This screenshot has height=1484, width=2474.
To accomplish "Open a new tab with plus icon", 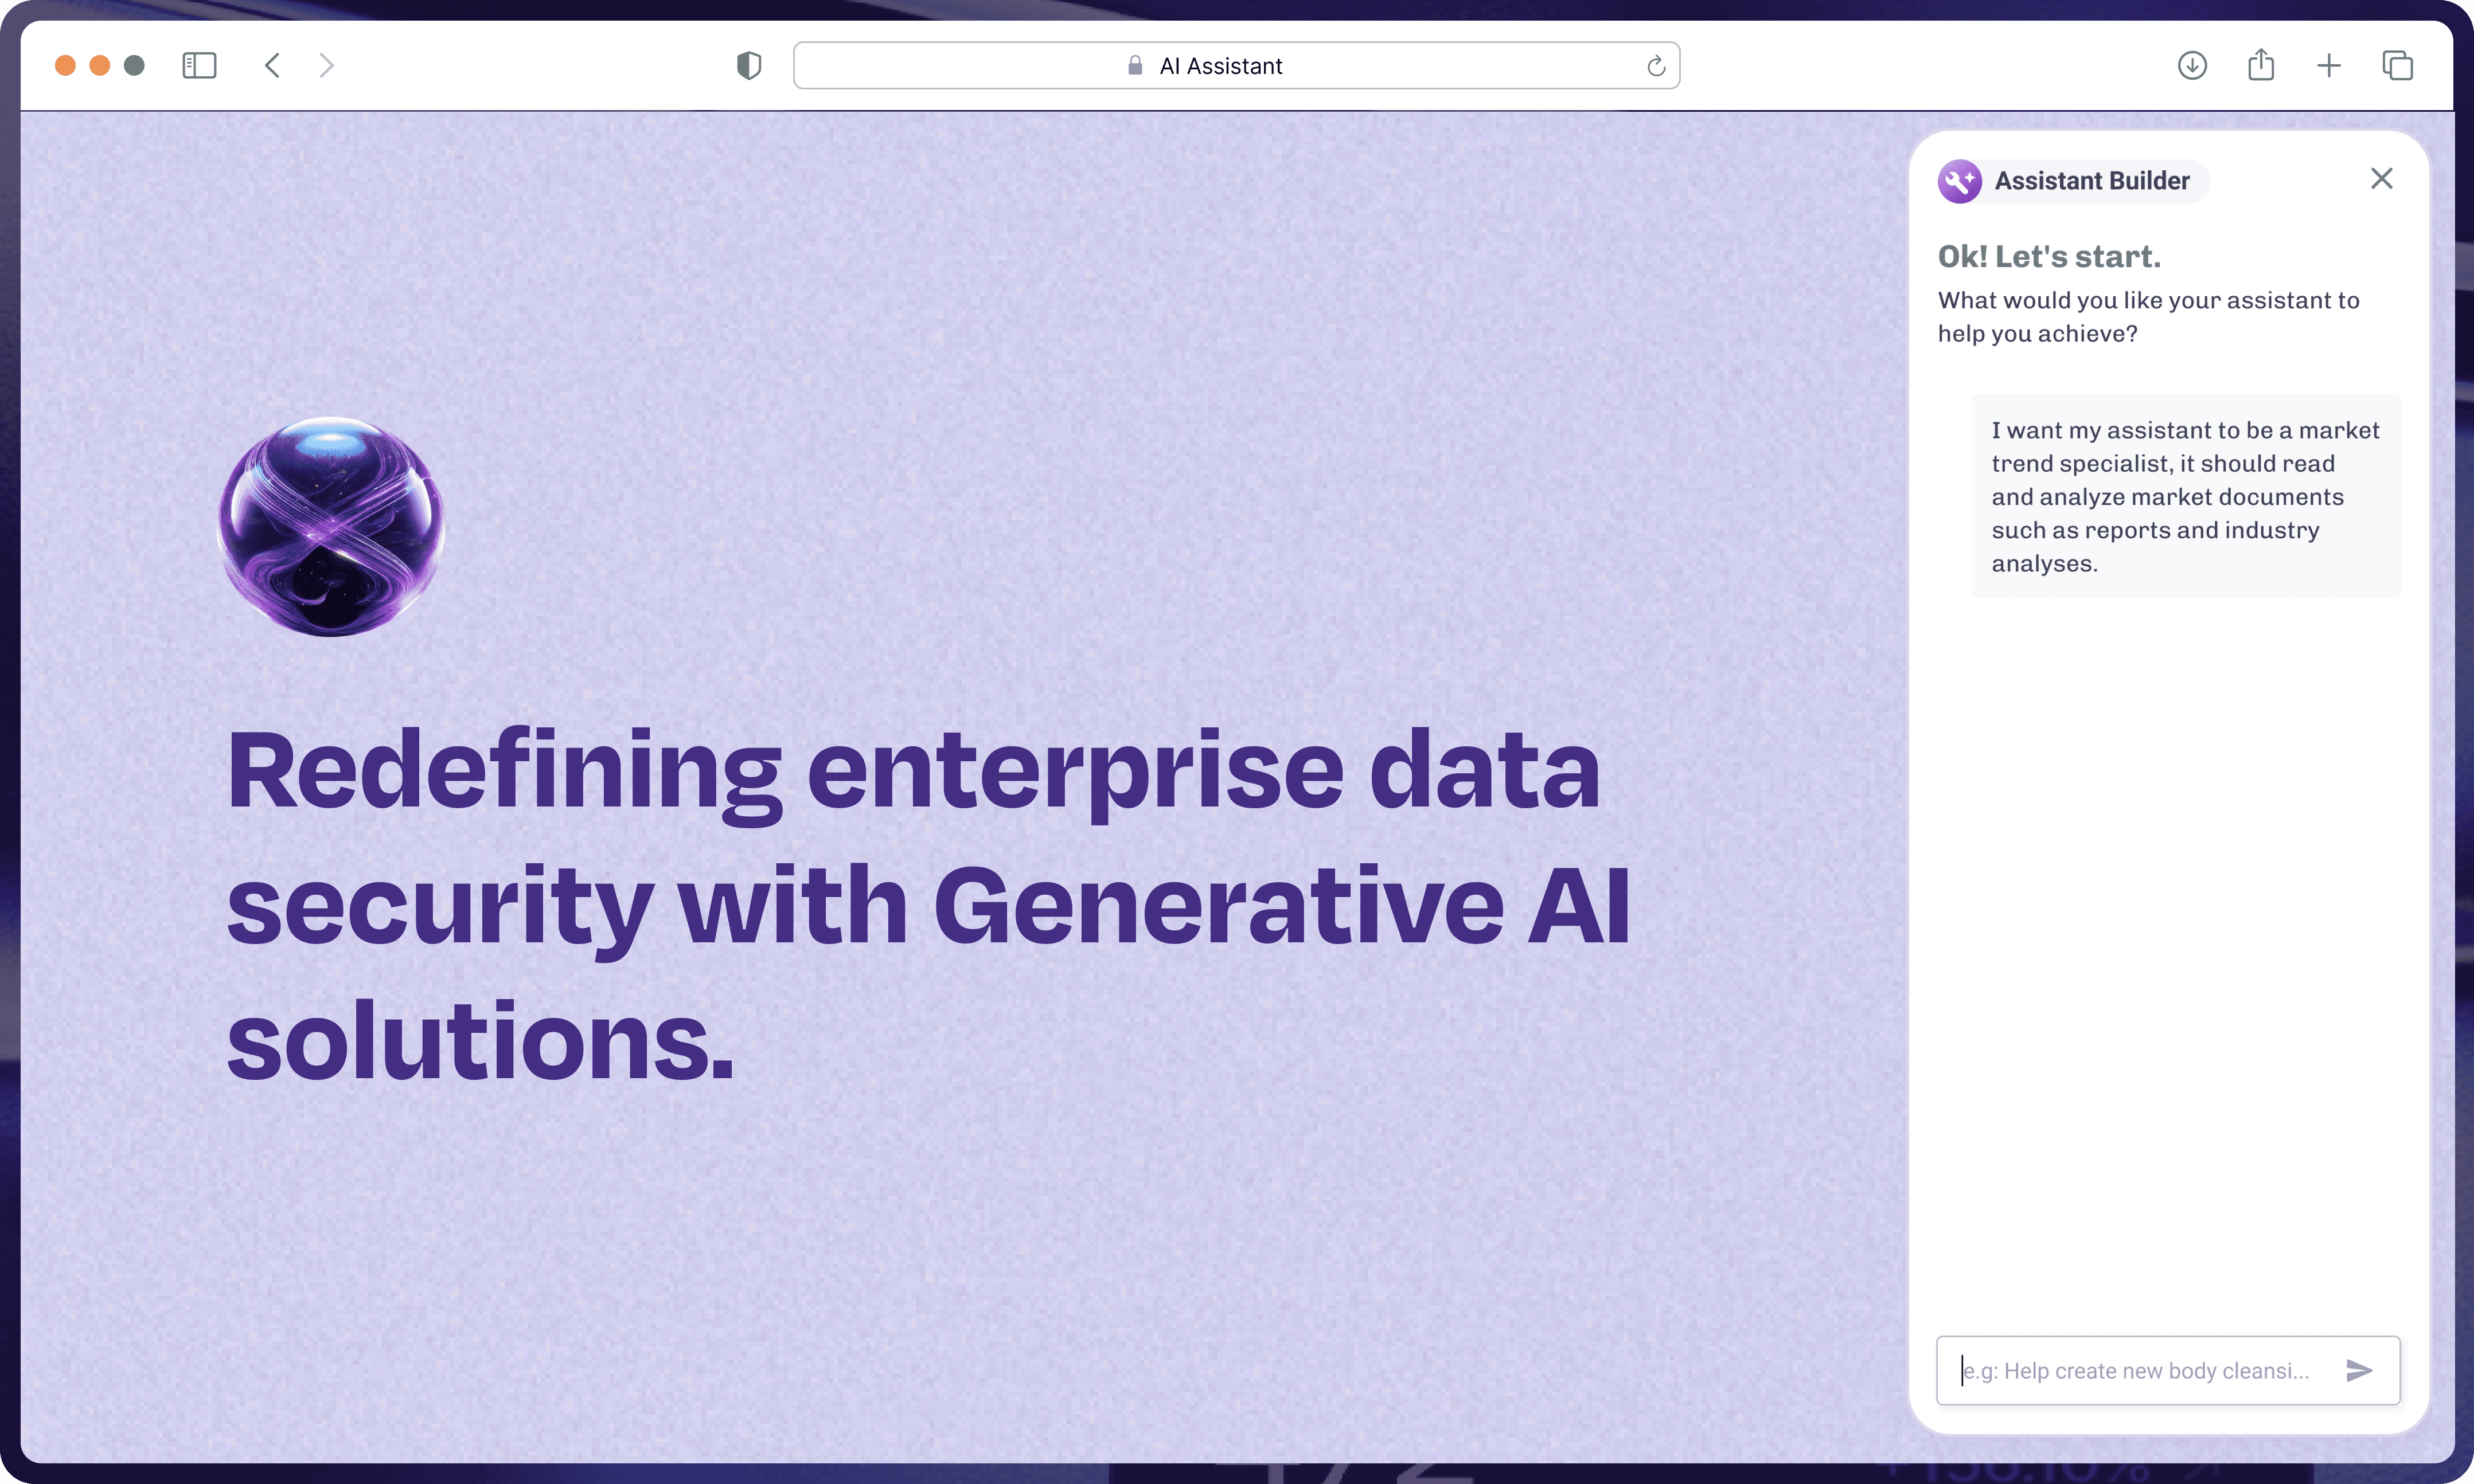I will [x=2329, y=66].
